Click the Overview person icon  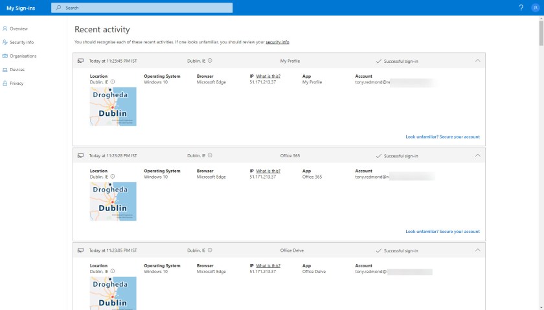[5, 28]
